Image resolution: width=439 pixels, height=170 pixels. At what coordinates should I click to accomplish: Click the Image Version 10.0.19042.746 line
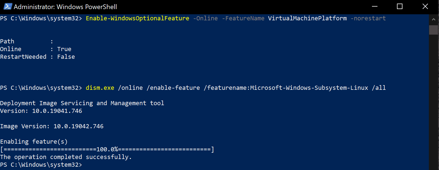(52, 126)
